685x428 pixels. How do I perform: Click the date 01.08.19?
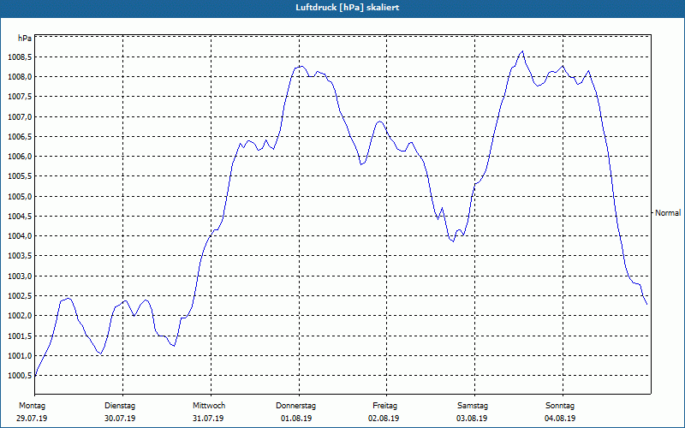pos(296,419)
